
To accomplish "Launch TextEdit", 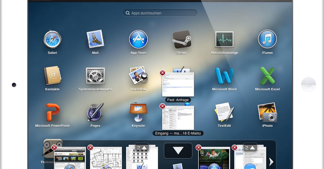I will click(x=224, y=112).
